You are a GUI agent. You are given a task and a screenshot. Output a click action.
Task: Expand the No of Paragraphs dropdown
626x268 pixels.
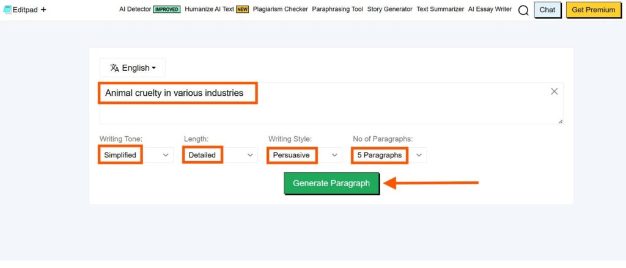click(389, 155)
